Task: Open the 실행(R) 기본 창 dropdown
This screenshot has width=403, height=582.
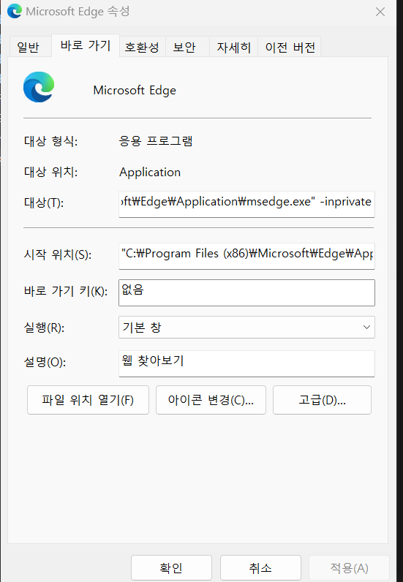Action: pos(246,327)
